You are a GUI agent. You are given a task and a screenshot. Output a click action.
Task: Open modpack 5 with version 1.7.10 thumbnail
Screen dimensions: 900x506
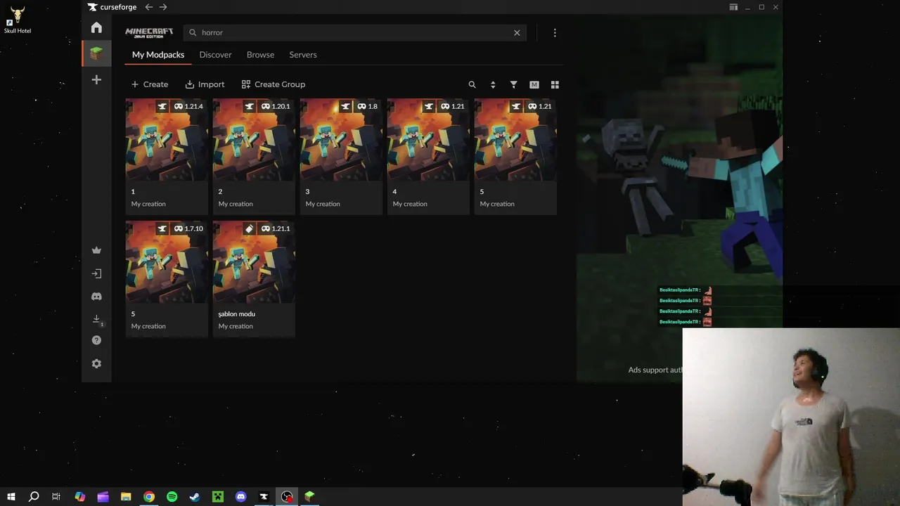[167, 262]
